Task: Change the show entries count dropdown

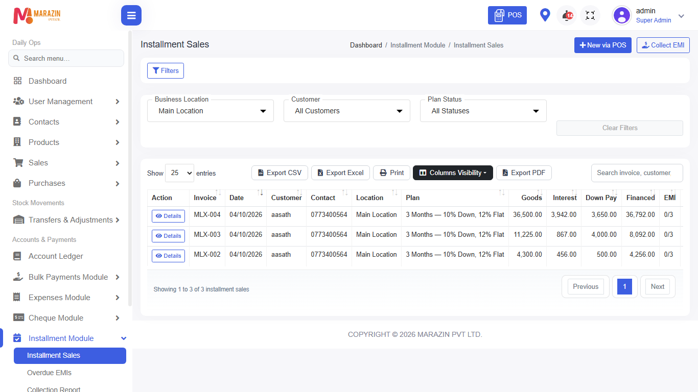Action: click(x=179, y=173)
